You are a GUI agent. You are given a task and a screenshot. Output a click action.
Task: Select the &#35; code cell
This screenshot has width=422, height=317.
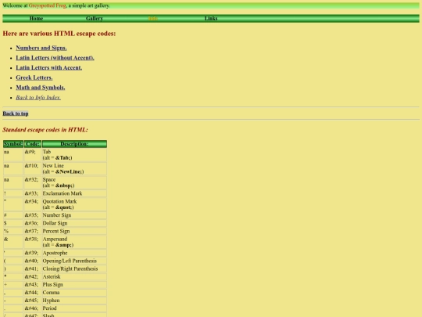click(x=33, y=215)
